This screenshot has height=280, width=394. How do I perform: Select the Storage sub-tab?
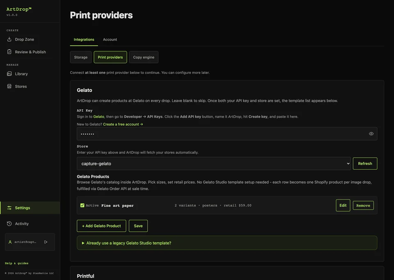[x=81, y=57]
